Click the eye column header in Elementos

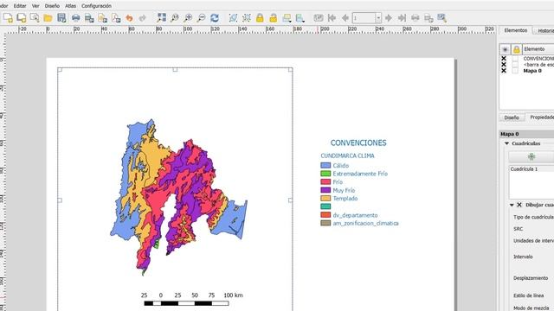[x=505, y=49]
